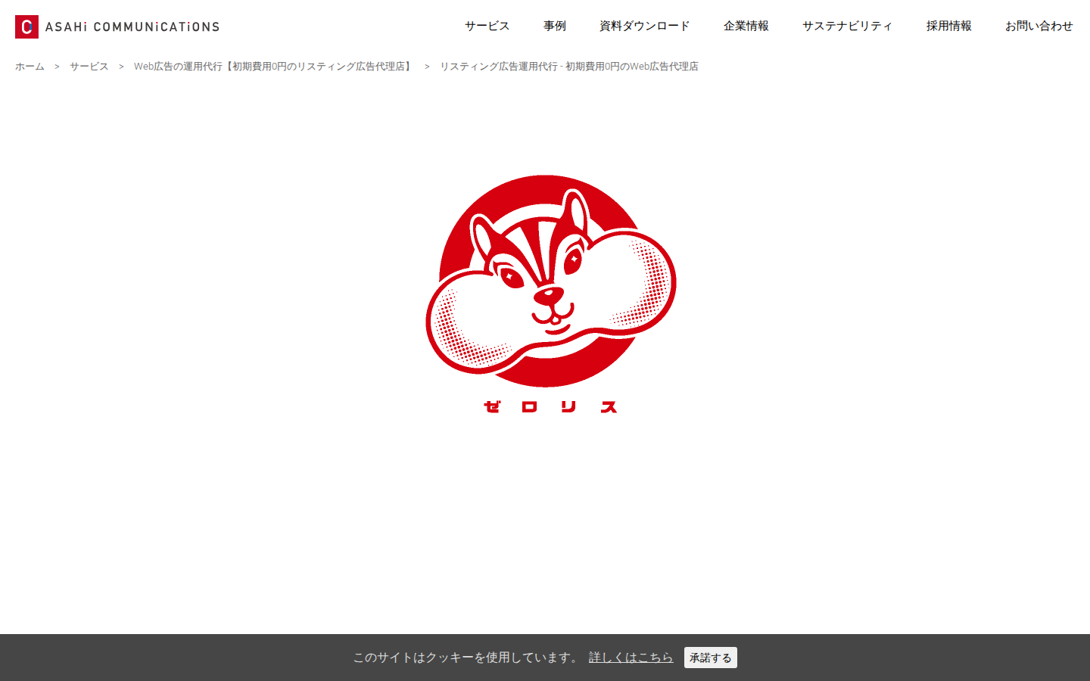
Task: Click the このサイトはクッキーを使用しています notice text
Action: click(x=466, y=658)
